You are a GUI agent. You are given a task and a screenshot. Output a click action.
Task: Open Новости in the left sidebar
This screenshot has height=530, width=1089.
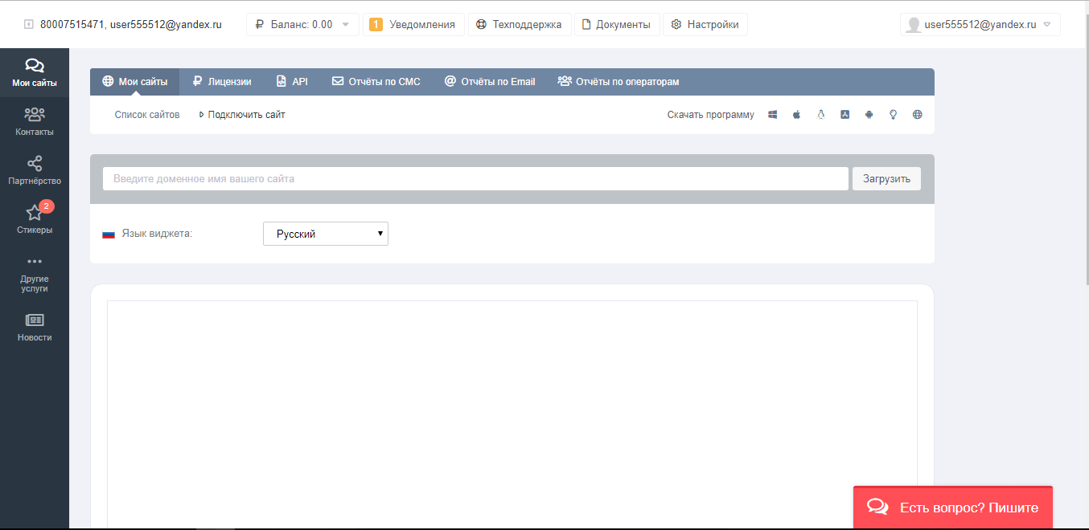coord(35,327)
